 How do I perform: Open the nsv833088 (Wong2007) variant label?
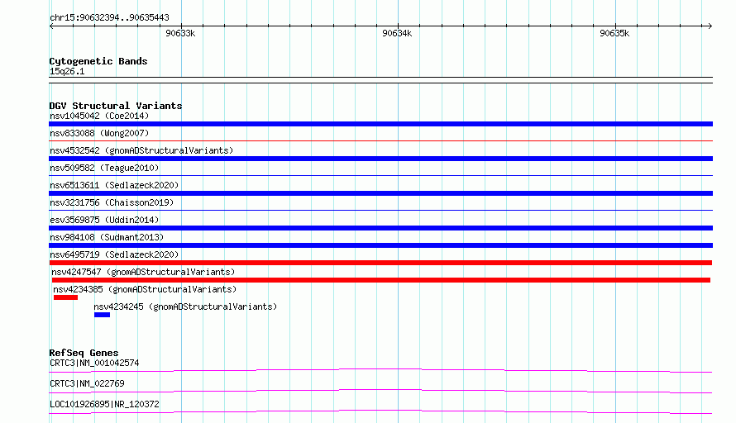(x=99, y=133)
